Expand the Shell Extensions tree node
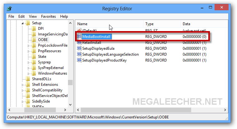The image size is (237, 129). (22, 85)
